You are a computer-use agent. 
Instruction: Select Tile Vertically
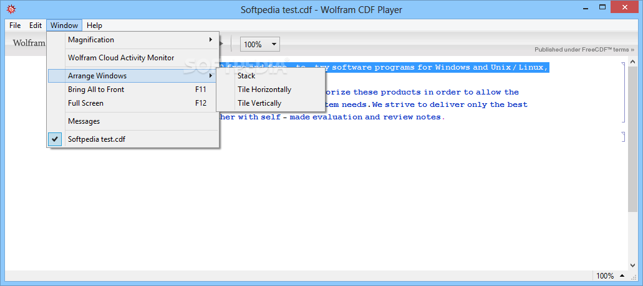tap(270, 103)
